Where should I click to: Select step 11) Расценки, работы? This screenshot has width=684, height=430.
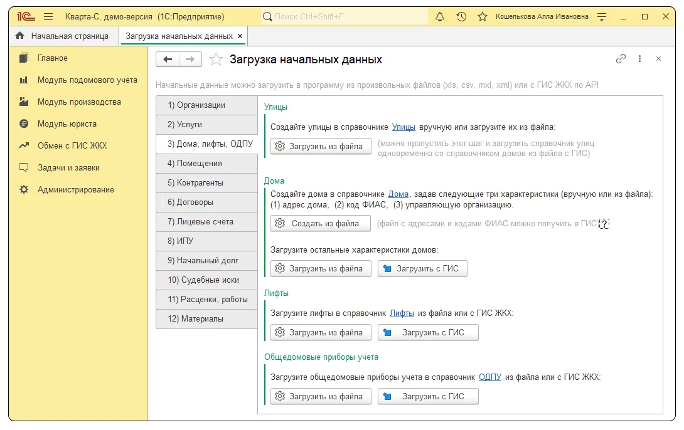tap(207, 299)
